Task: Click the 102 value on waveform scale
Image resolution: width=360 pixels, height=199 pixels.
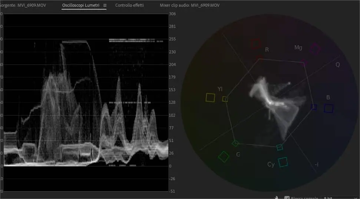Action: coord(172,115)
